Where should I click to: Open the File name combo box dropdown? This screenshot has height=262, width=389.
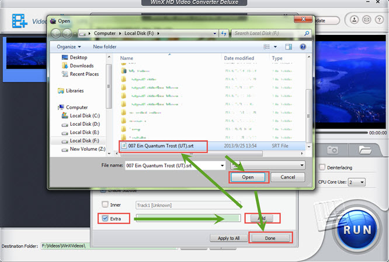pyautogui.click(x=222, y=165)
